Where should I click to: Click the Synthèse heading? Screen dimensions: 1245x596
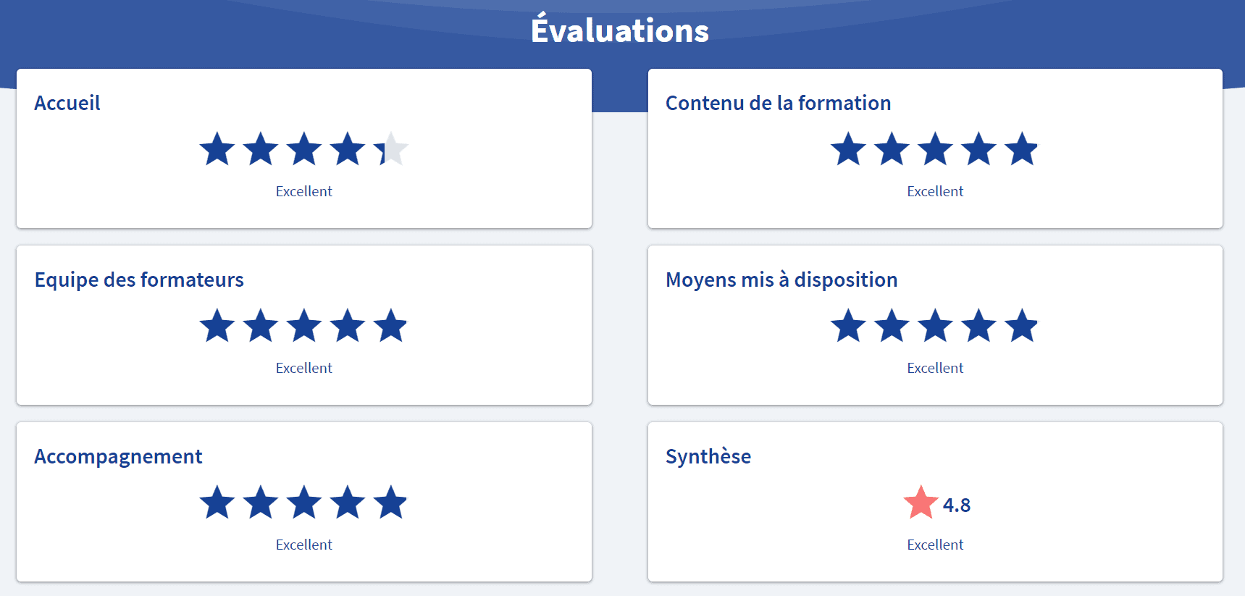(x=708, y=457)
